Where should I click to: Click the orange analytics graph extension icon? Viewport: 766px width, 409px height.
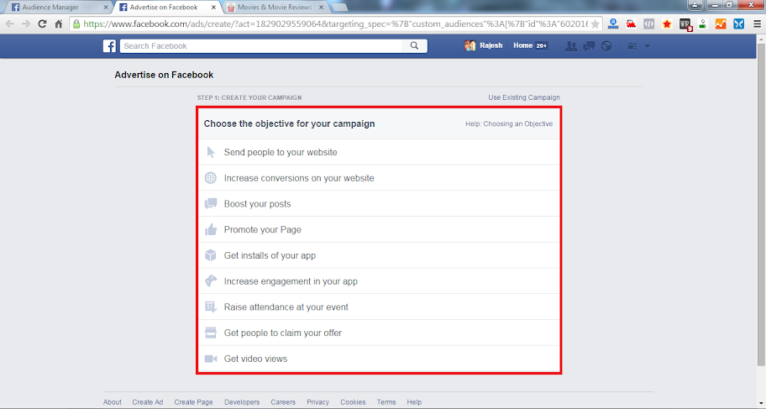click(x=721, y=24)
